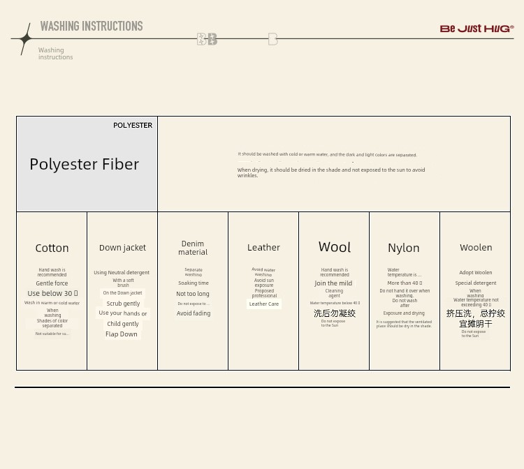Click the double-B emblem icon in header
Image resolution: width=524 pixels, height=469 pixels.
[x=207, y=40]
